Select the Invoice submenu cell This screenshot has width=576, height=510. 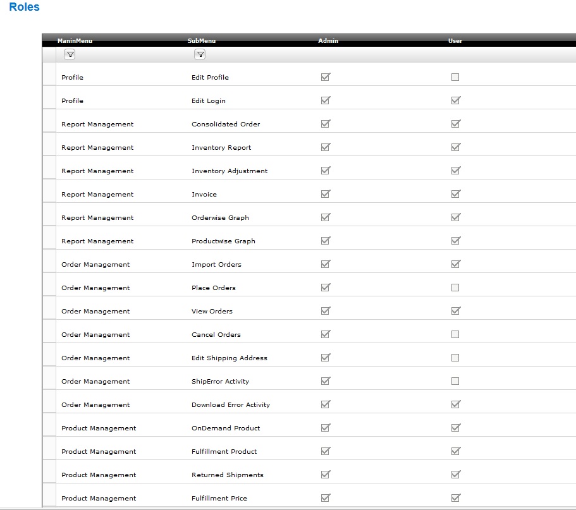204,194
